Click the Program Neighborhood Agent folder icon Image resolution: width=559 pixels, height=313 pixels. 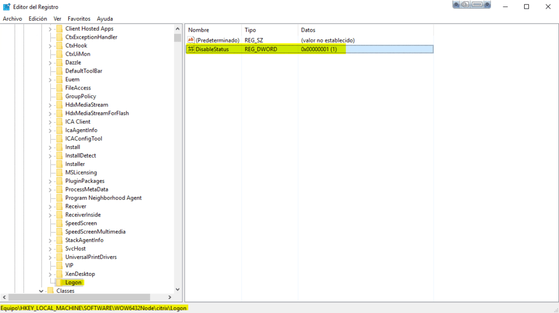(60, 198)
